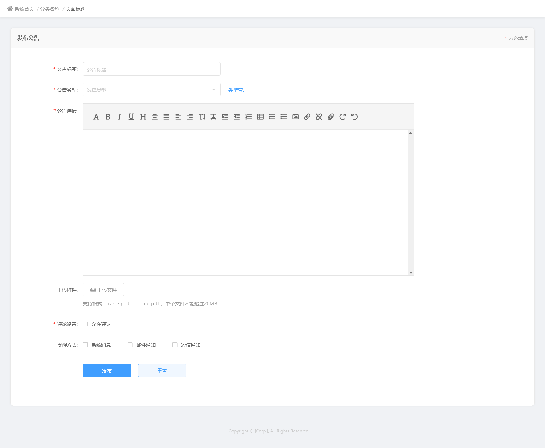
Task: Redo the last editor action
Action: click(x=343, y=117)
